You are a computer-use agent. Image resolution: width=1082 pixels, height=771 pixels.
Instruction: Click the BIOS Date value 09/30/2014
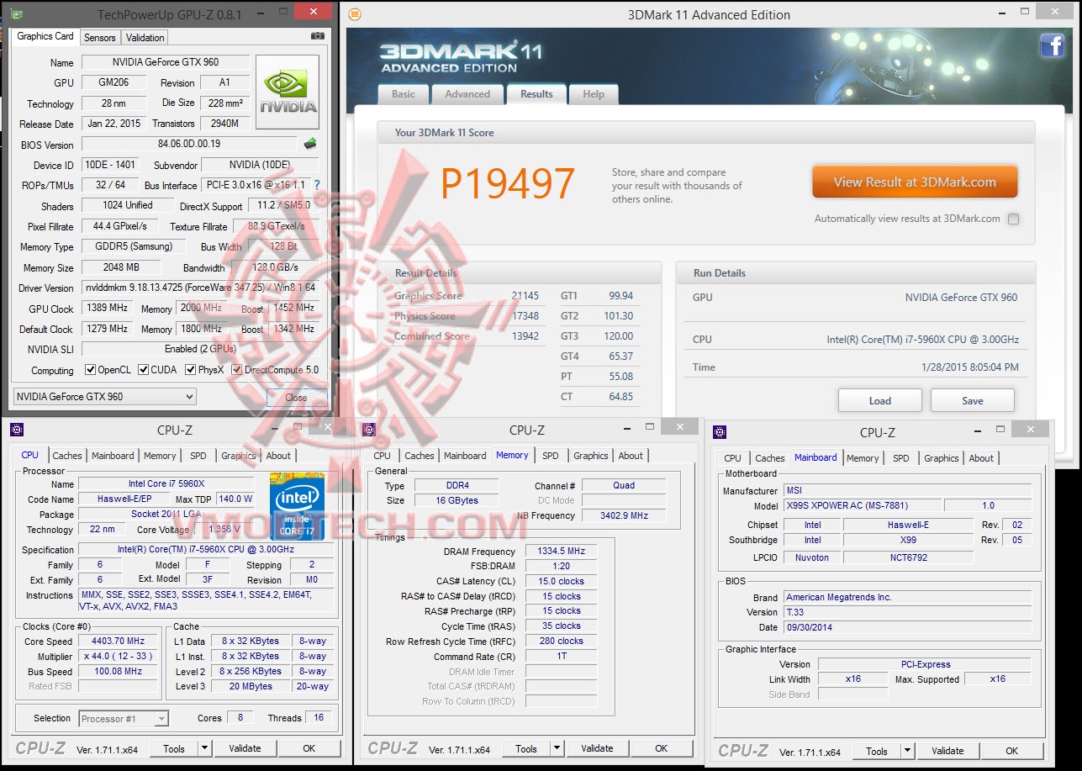(x=907, y=627)
